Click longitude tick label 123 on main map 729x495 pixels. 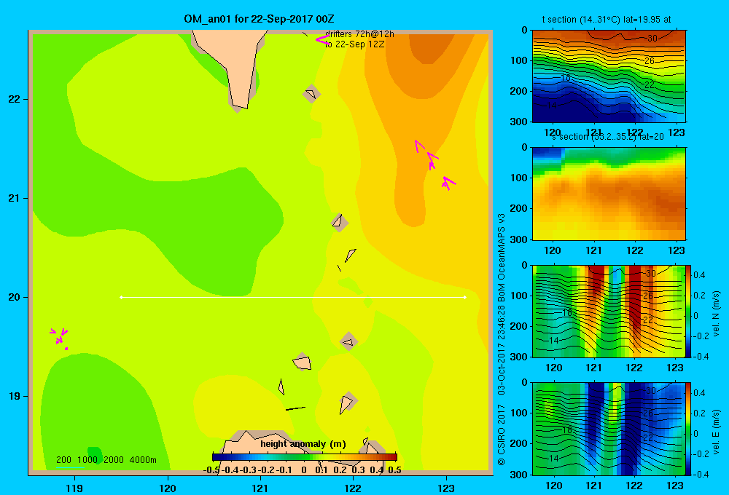point(446,488)
